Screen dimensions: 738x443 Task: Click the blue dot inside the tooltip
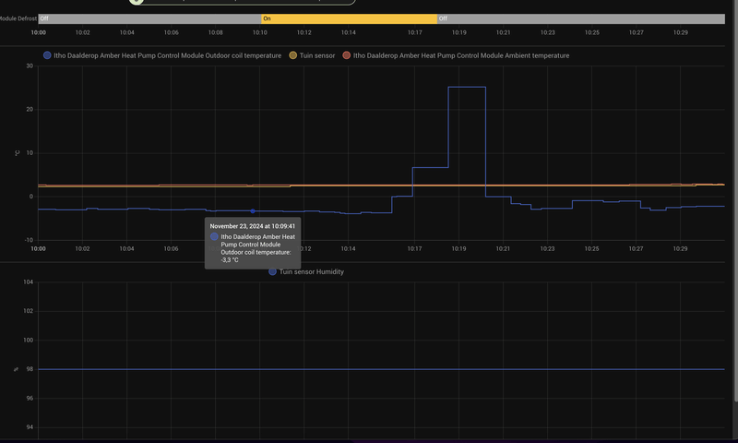pyautogui.click(x=215, y=237)
